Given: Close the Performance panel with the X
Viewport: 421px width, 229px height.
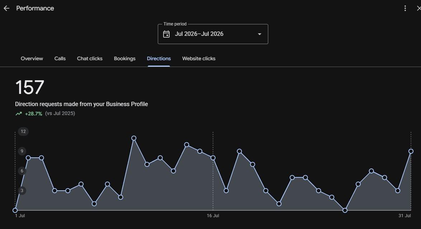Looking at the screenshot, I should pyautogui.click(x=418, y=8).
